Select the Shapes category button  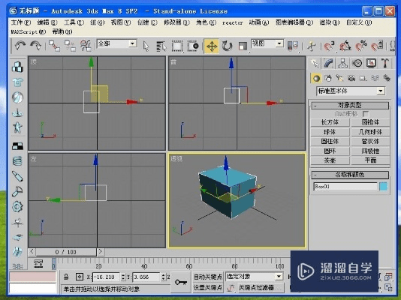pyautogui.click(x=328, y=78)
